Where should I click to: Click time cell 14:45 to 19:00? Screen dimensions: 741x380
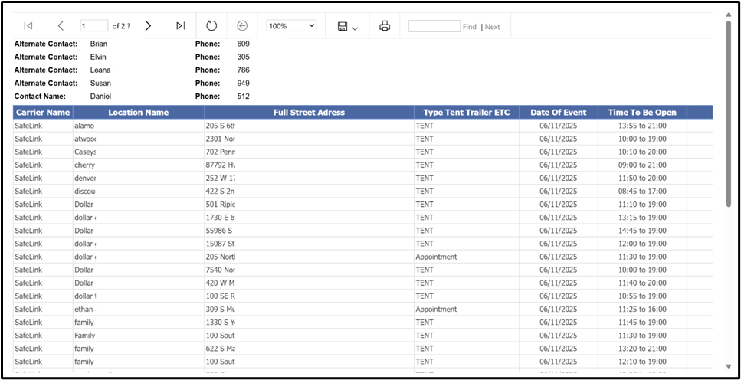click(642, 231)
